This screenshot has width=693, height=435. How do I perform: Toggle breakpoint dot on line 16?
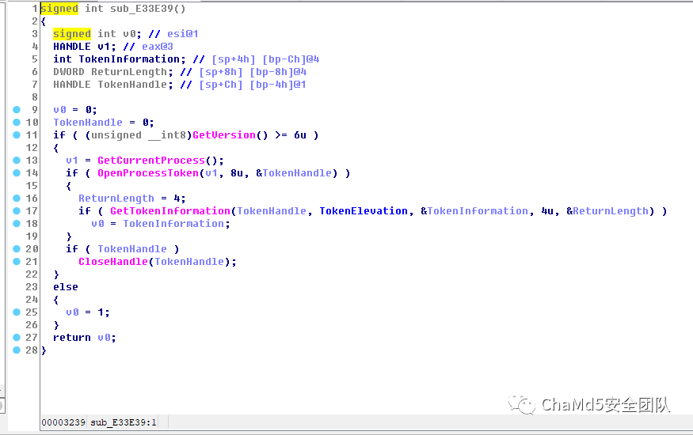click(x=17, y=198)
